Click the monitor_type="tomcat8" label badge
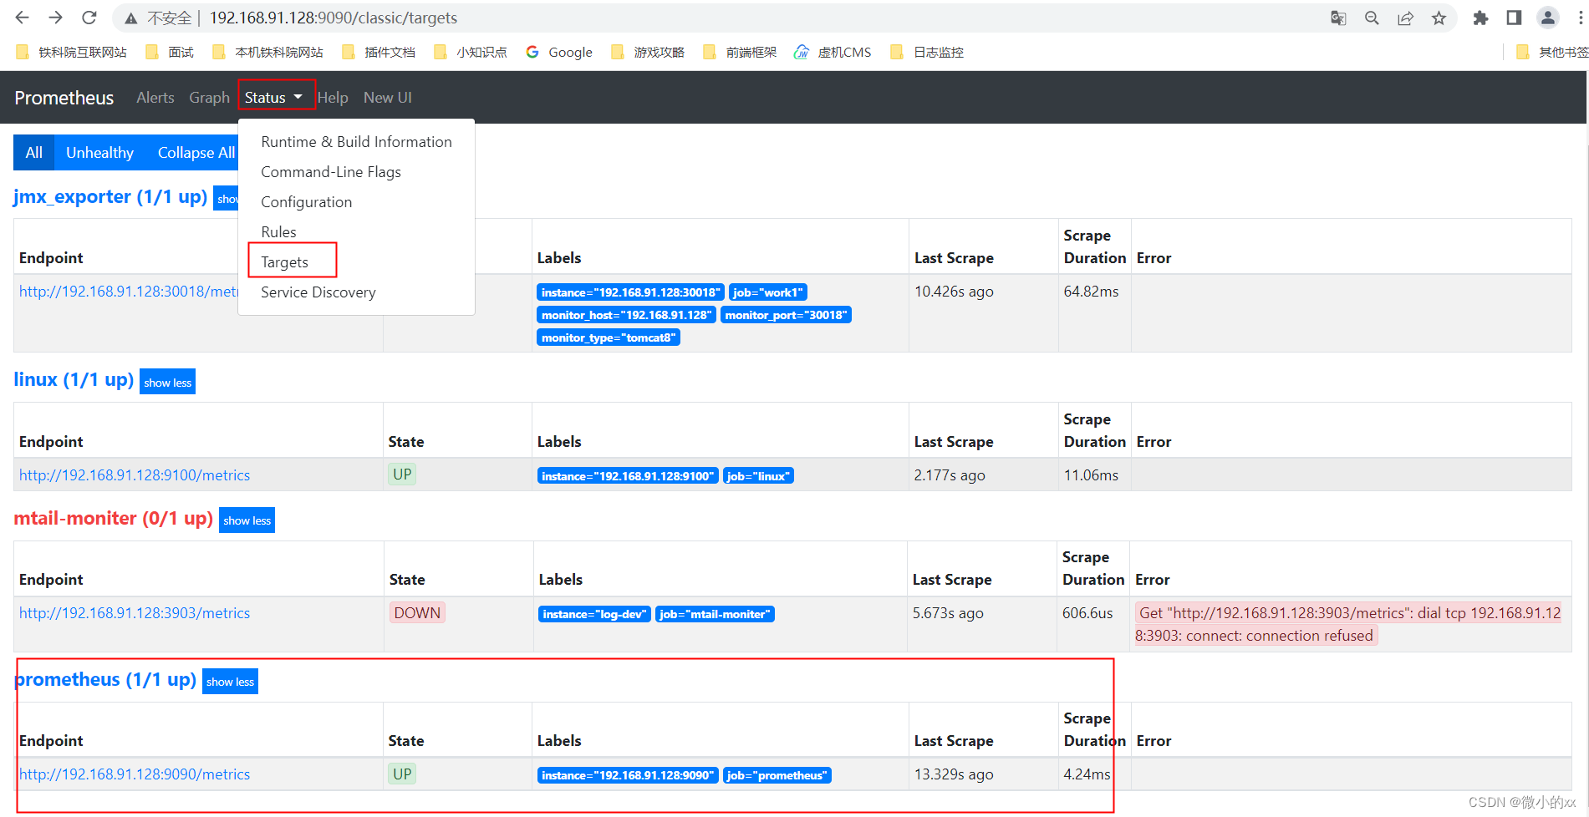Image resolution: width=1589 pixels, height=817 pixels. [609, 337]
